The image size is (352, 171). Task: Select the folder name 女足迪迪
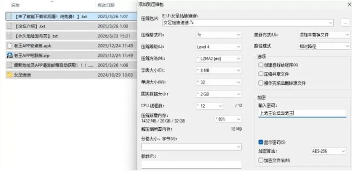click(22, 75)
